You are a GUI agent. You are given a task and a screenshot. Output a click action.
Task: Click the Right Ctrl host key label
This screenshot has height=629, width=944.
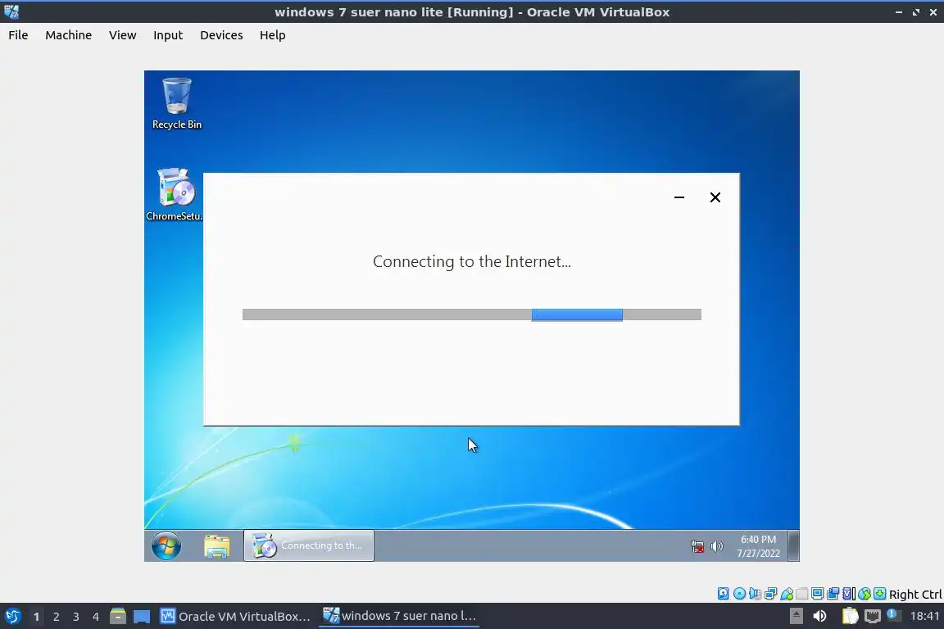pos(915,594)
